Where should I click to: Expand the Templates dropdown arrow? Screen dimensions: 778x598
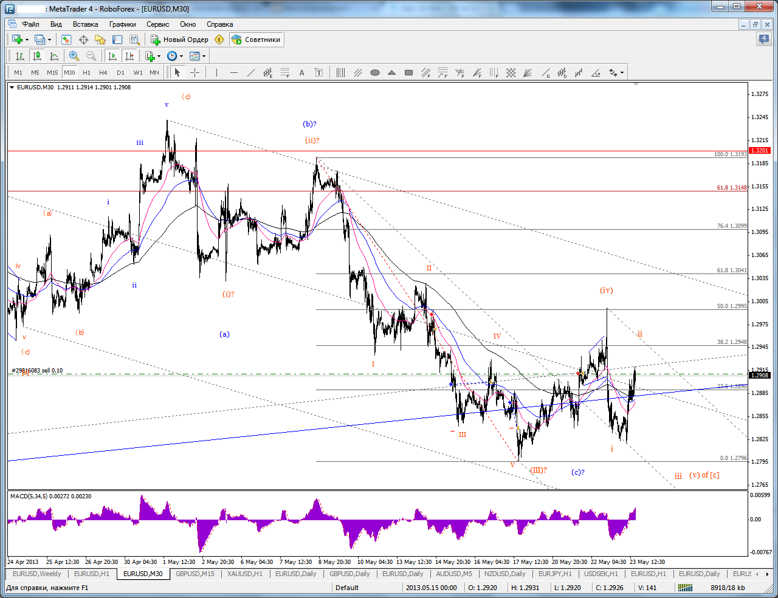(204, 57)
